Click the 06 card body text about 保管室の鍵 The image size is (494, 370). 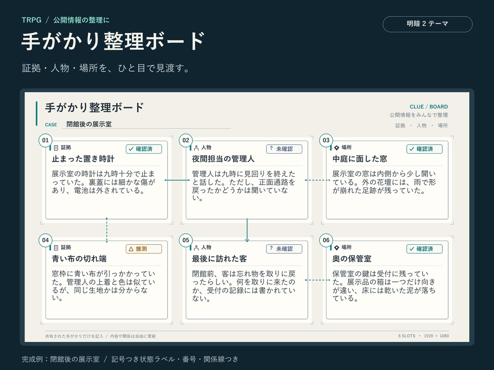coord(384,286)
